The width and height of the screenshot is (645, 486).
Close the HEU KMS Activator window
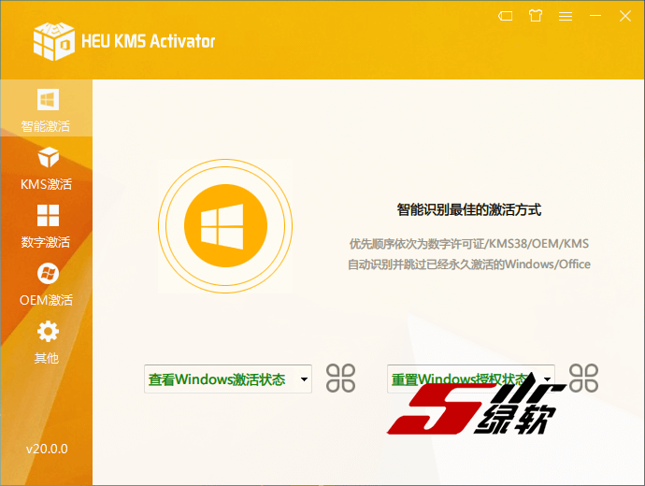pyautogui.click(x=625, y=16)
